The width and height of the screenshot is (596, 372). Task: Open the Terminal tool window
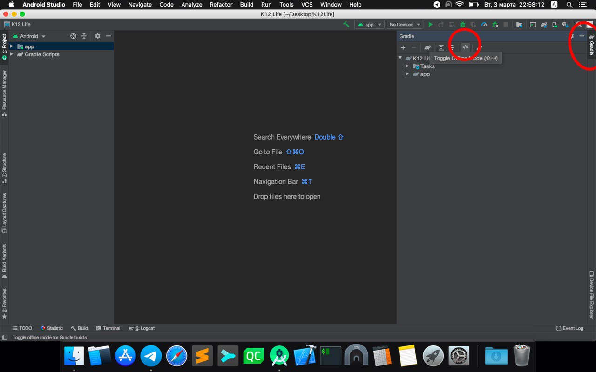point(108,328)
